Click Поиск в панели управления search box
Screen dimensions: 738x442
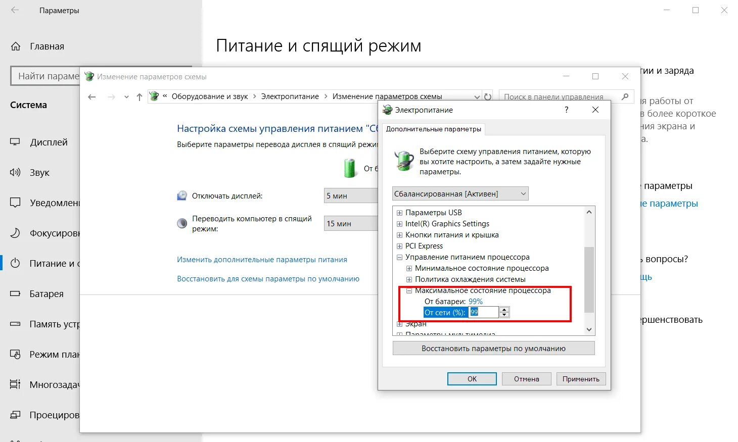tap(566, 96)
